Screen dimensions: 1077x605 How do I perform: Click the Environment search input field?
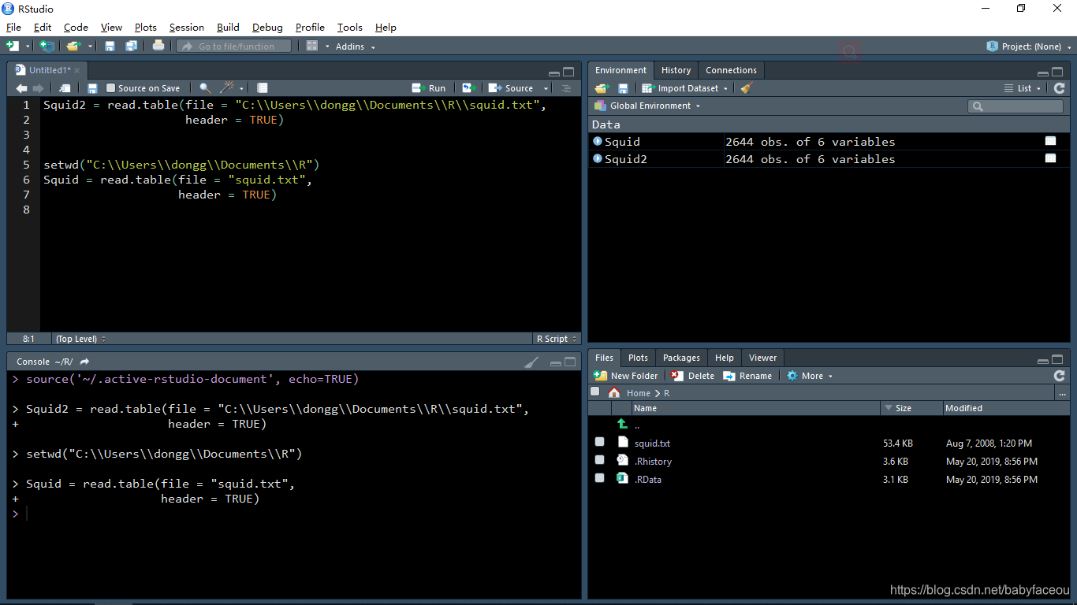pyautogui.click(x=1016, y=106)
